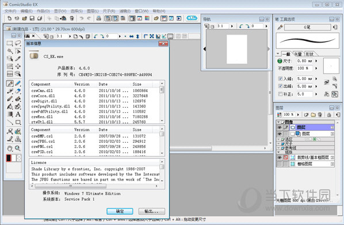Click the new document toolbar icon
Screen dimensions: 344x225
tap(9, 18)
